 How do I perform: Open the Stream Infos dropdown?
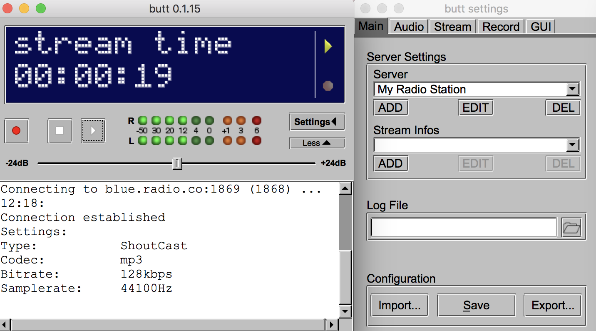tap(476, 145)
